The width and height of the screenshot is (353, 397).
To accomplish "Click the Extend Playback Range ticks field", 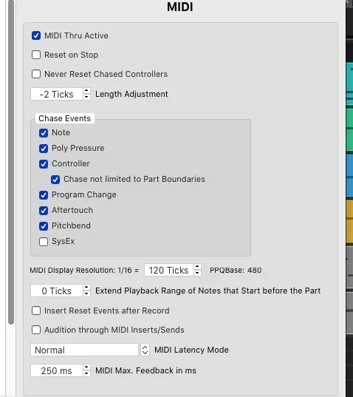I will (x=57, y=291).
